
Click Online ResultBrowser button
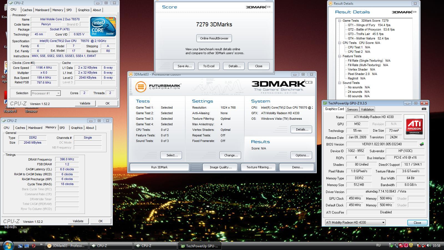214,38
